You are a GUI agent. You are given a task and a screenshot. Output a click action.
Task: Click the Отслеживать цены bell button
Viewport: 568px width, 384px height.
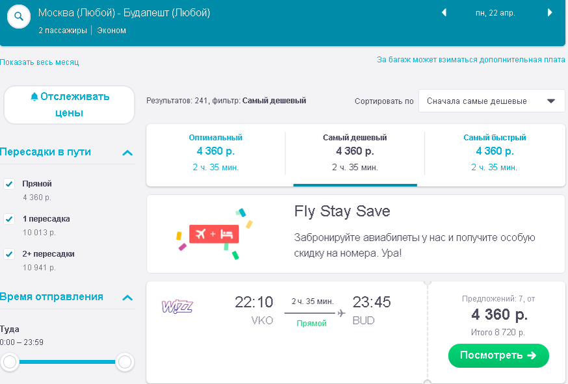[70, 105]
